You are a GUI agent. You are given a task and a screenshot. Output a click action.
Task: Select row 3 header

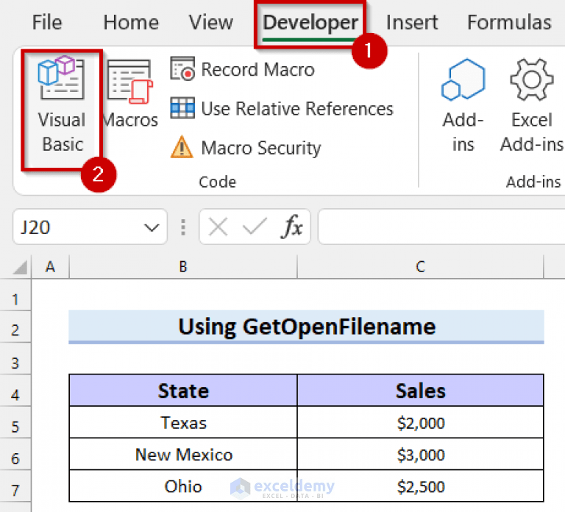click(x=15, y=358)
